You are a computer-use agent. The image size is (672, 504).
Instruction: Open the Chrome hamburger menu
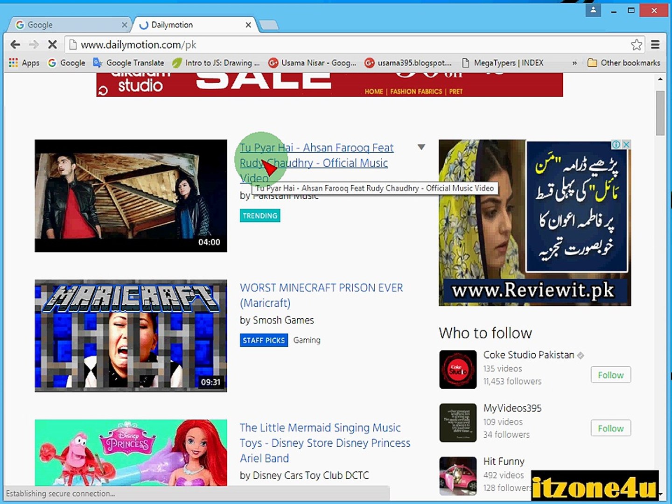[655, 45]
